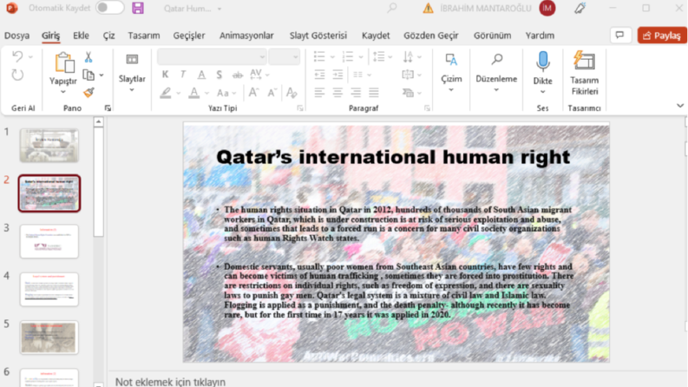
Task: Click the notes area Not eklemek için tıklayın
Action: pyautogui.click(x=170, y=381)
